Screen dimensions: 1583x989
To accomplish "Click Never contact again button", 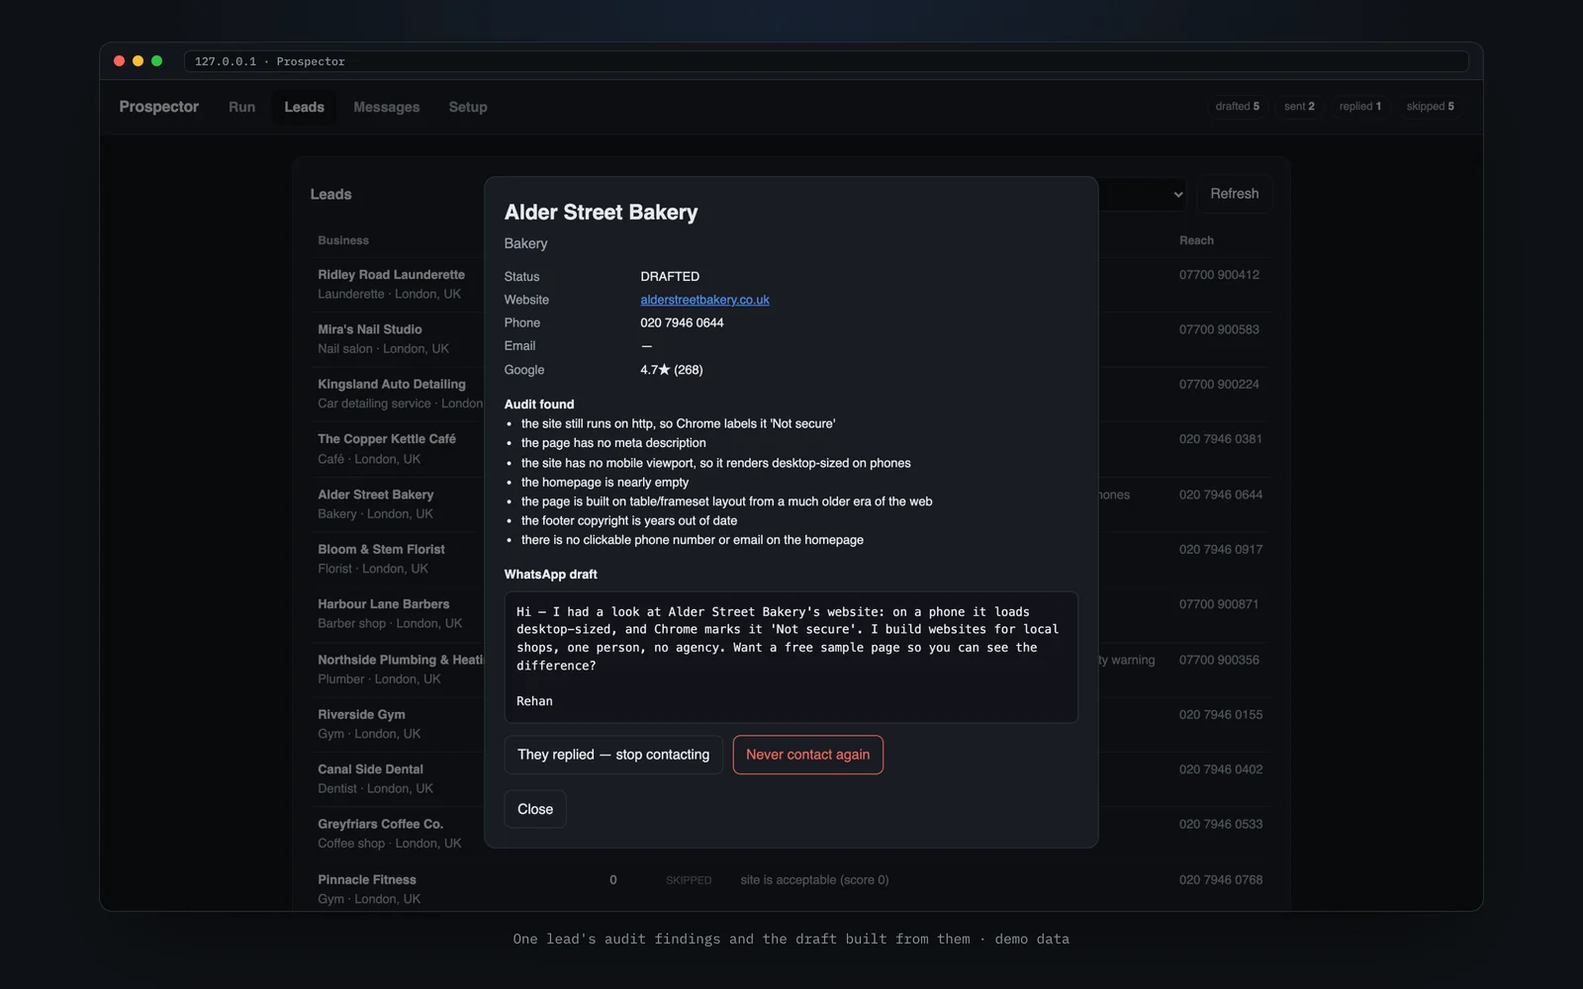I will [x=807, y=755].
